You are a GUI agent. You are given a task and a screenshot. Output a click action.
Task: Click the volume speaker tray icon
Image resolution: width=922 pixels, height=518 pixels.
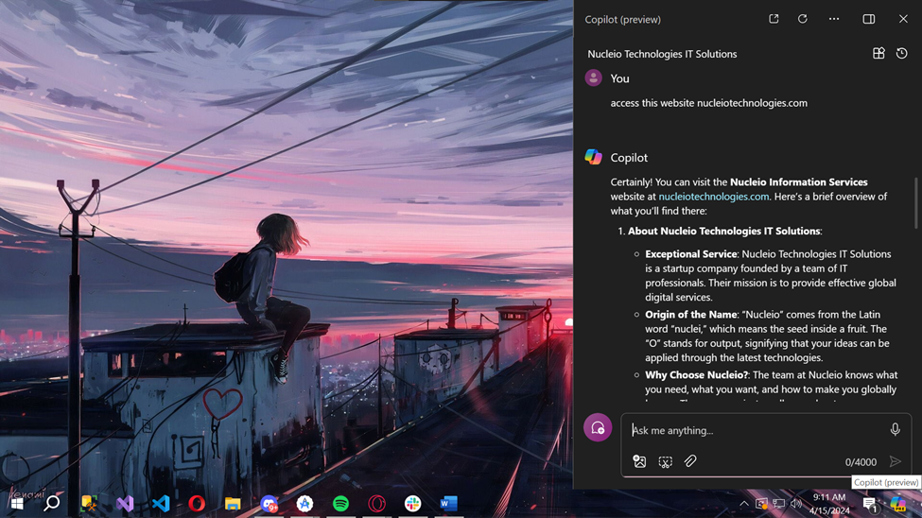pyautogui.click(x=796, y=504)
